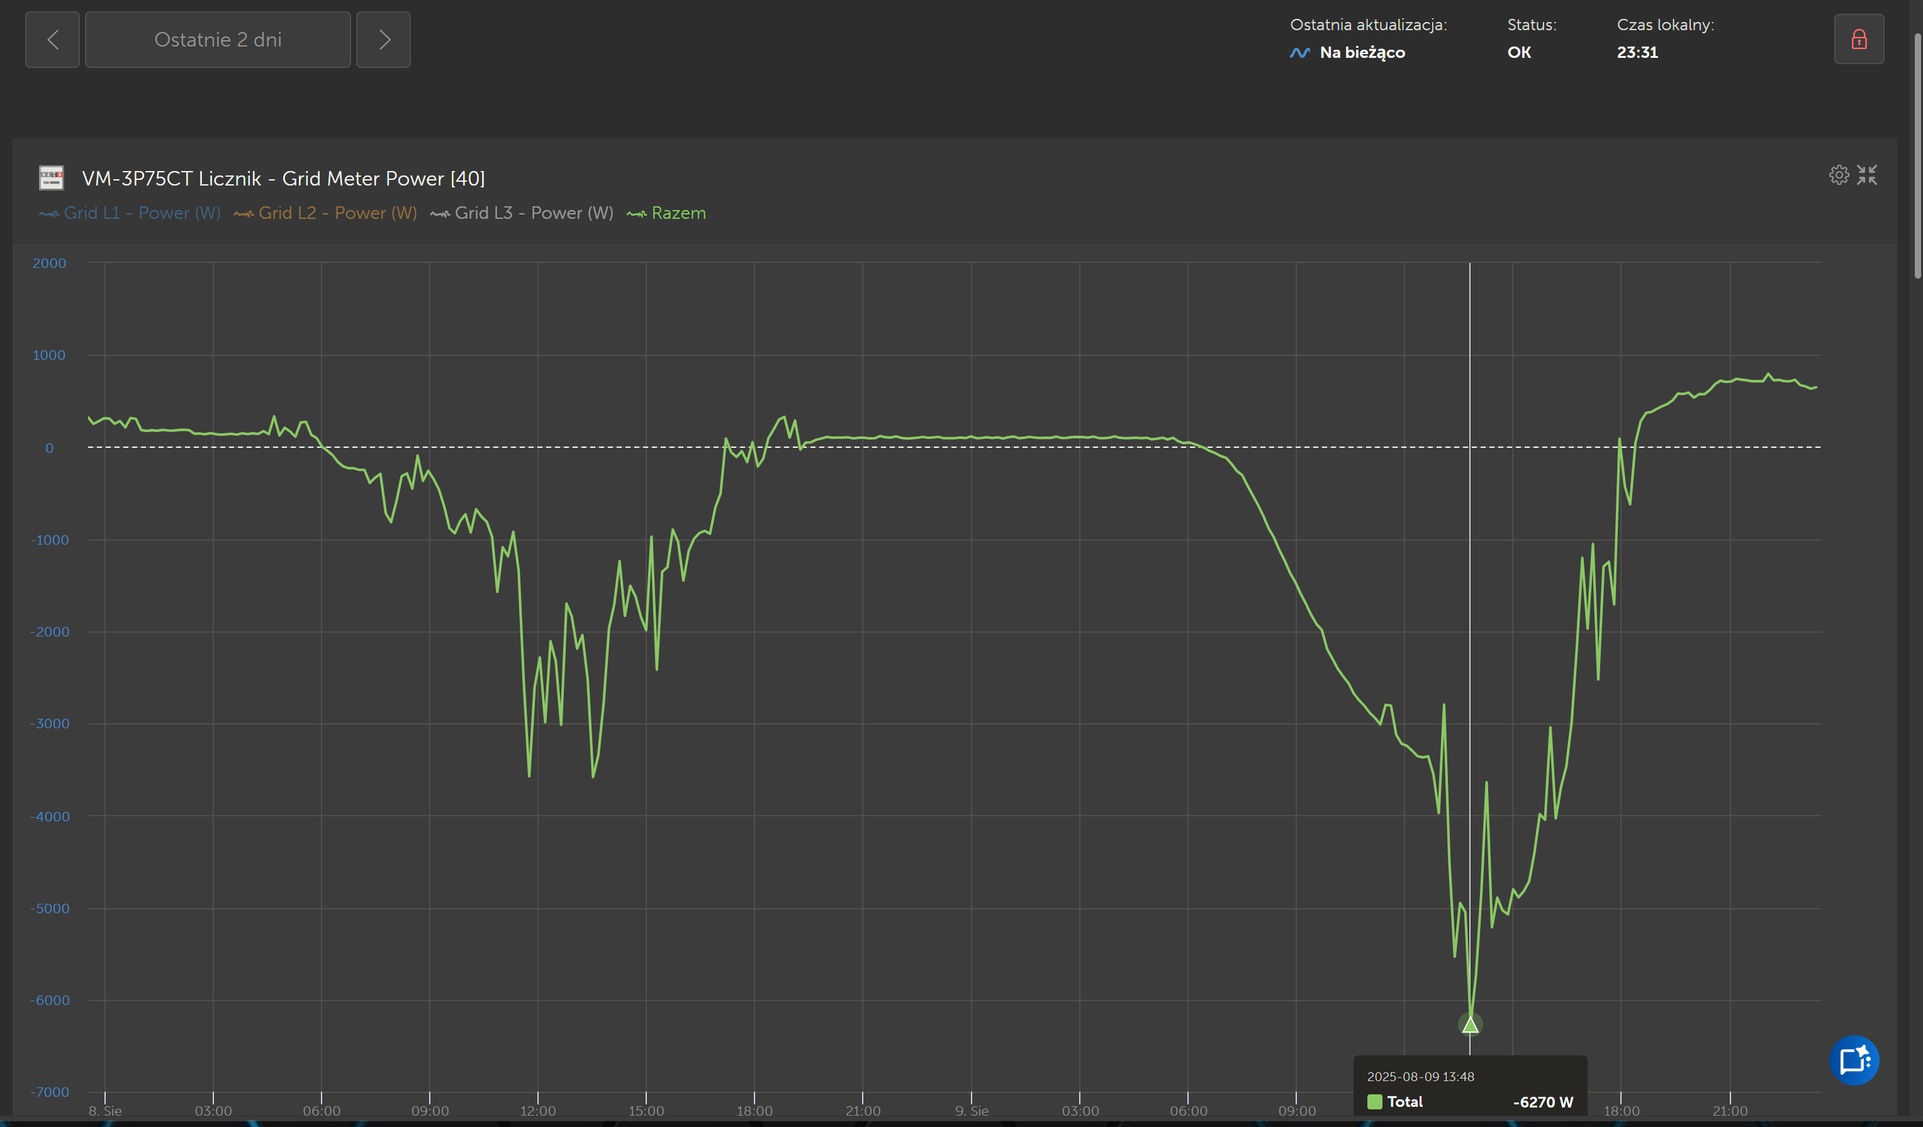The image size is (1923, 1127).
Task: Toggle the Razem total series
Action: [x=666, y=213]
